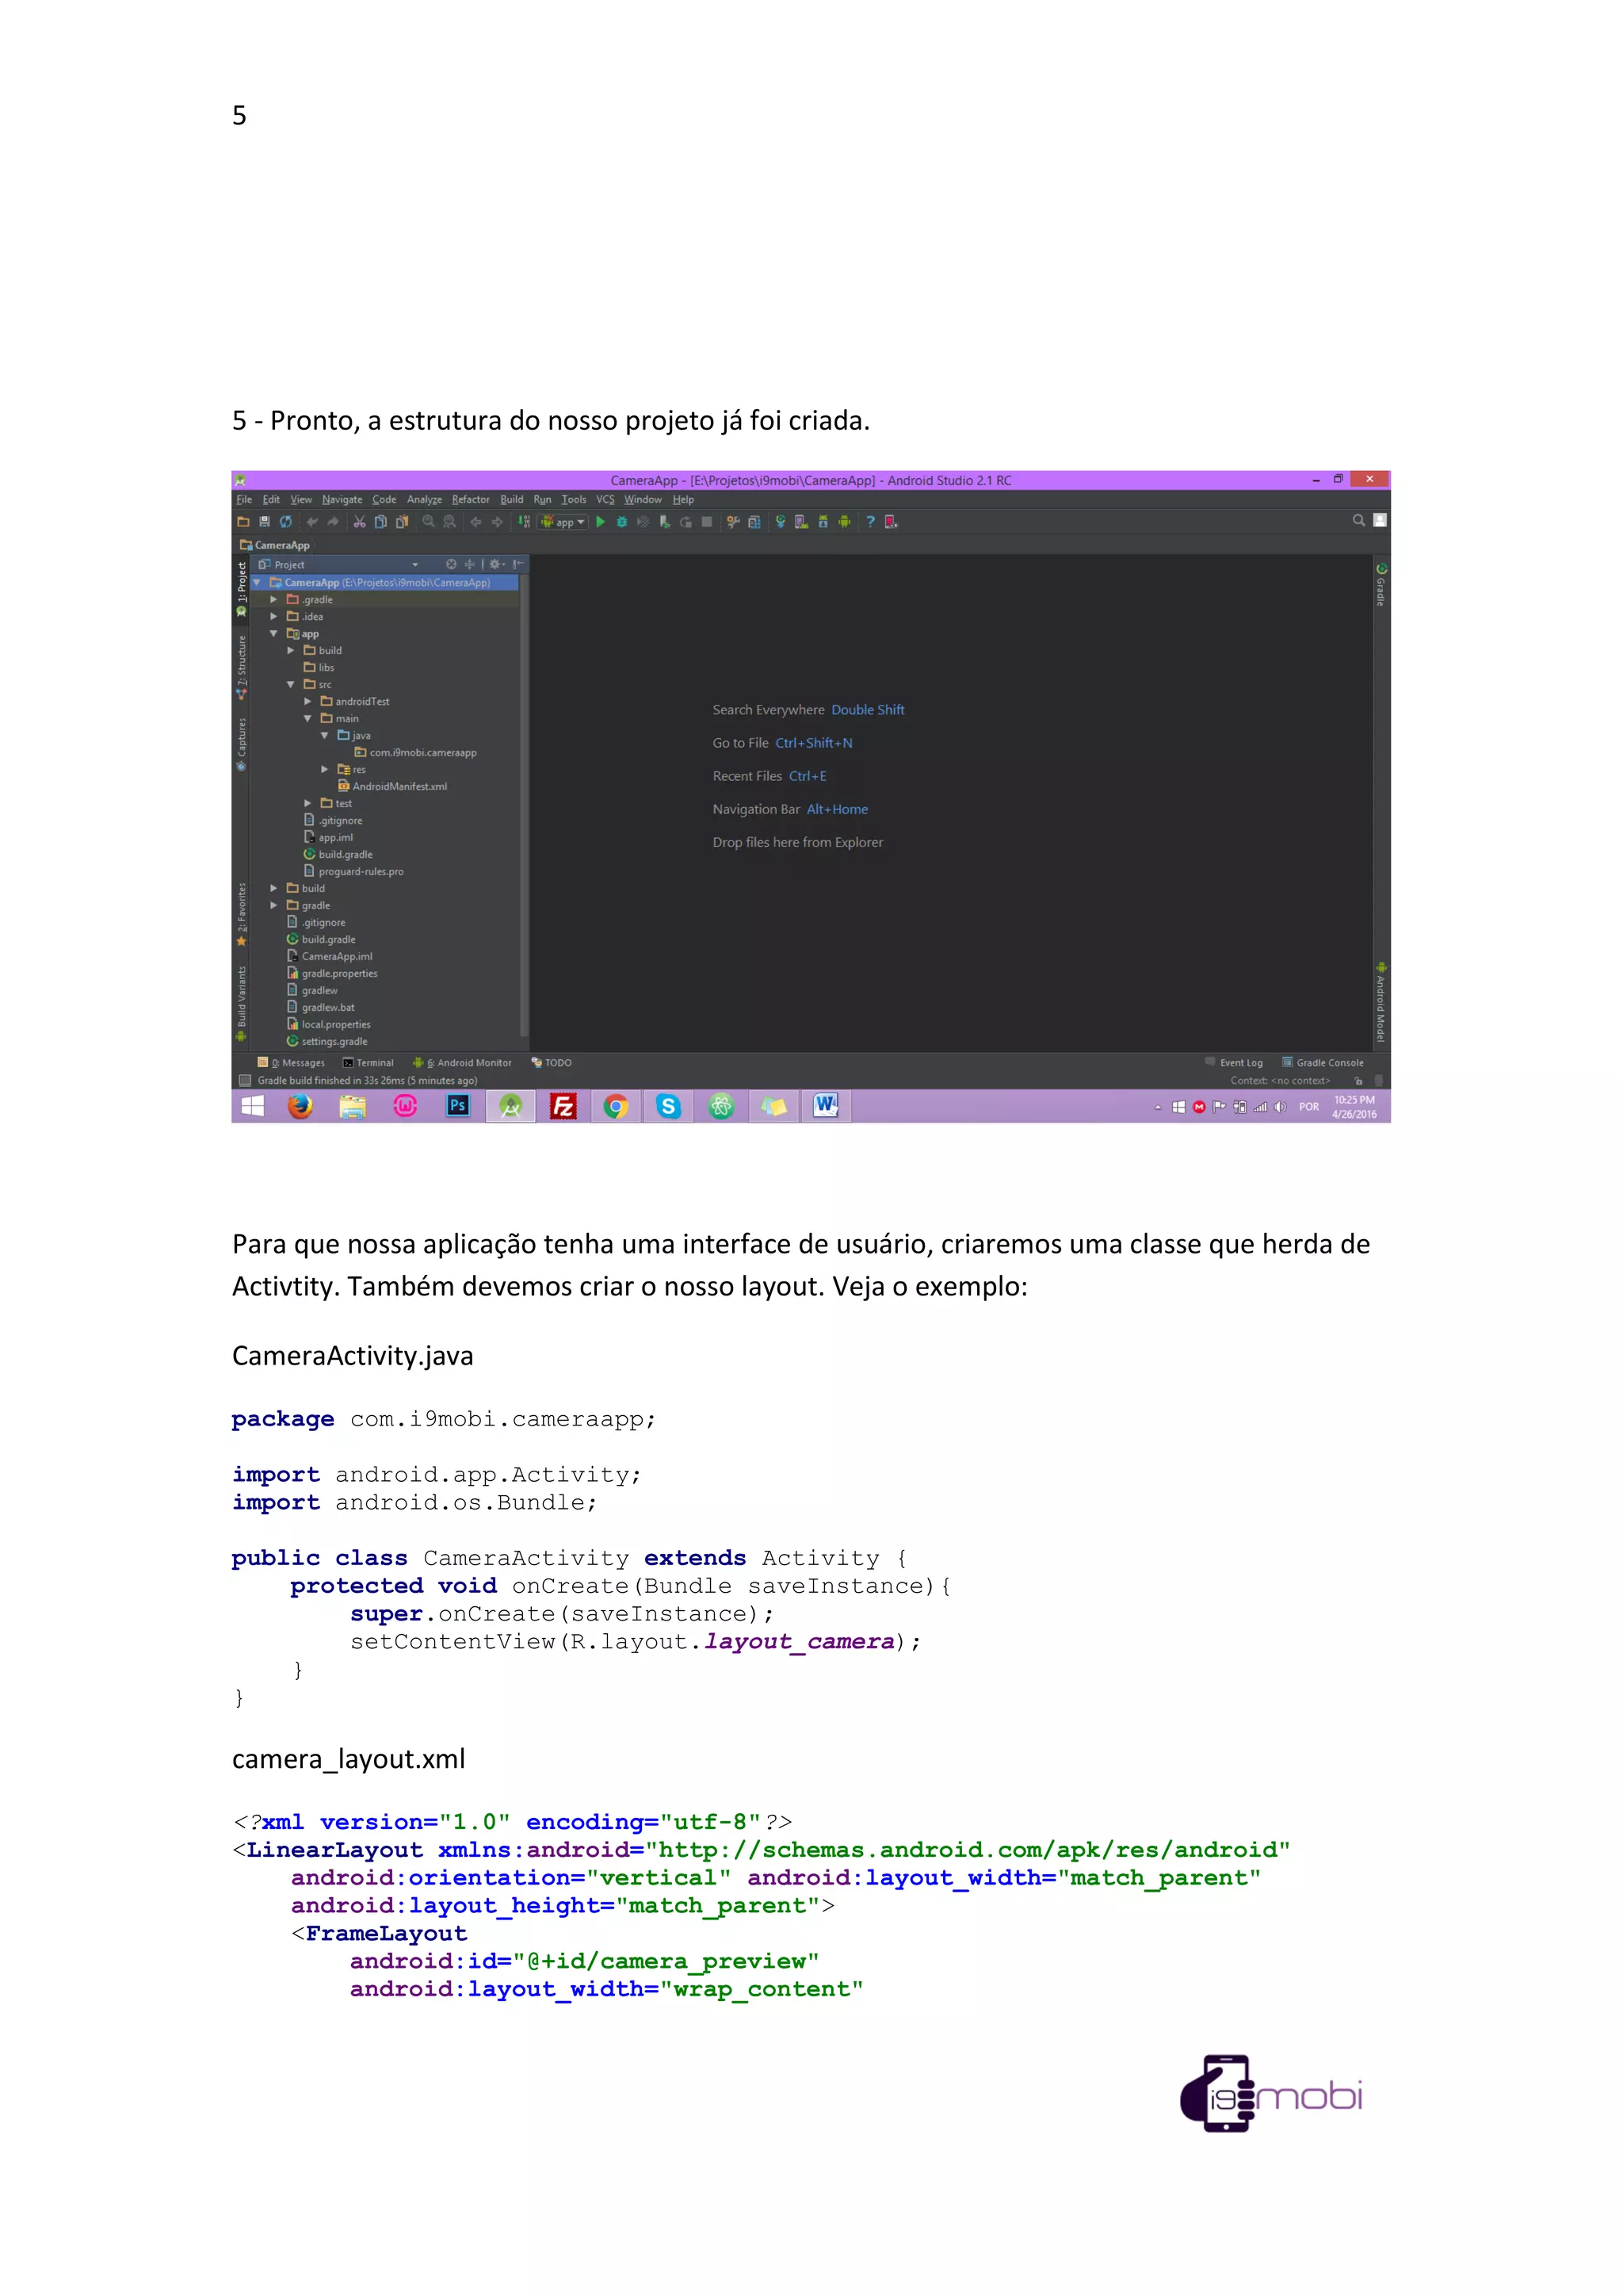Viewport: 1623px width, 2296px height.
Task: Click the Back navigation arrow
Action: 477,521
